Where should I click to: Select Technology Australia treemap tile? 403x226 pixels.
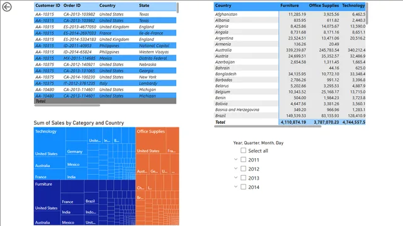[x=50, y=163]
